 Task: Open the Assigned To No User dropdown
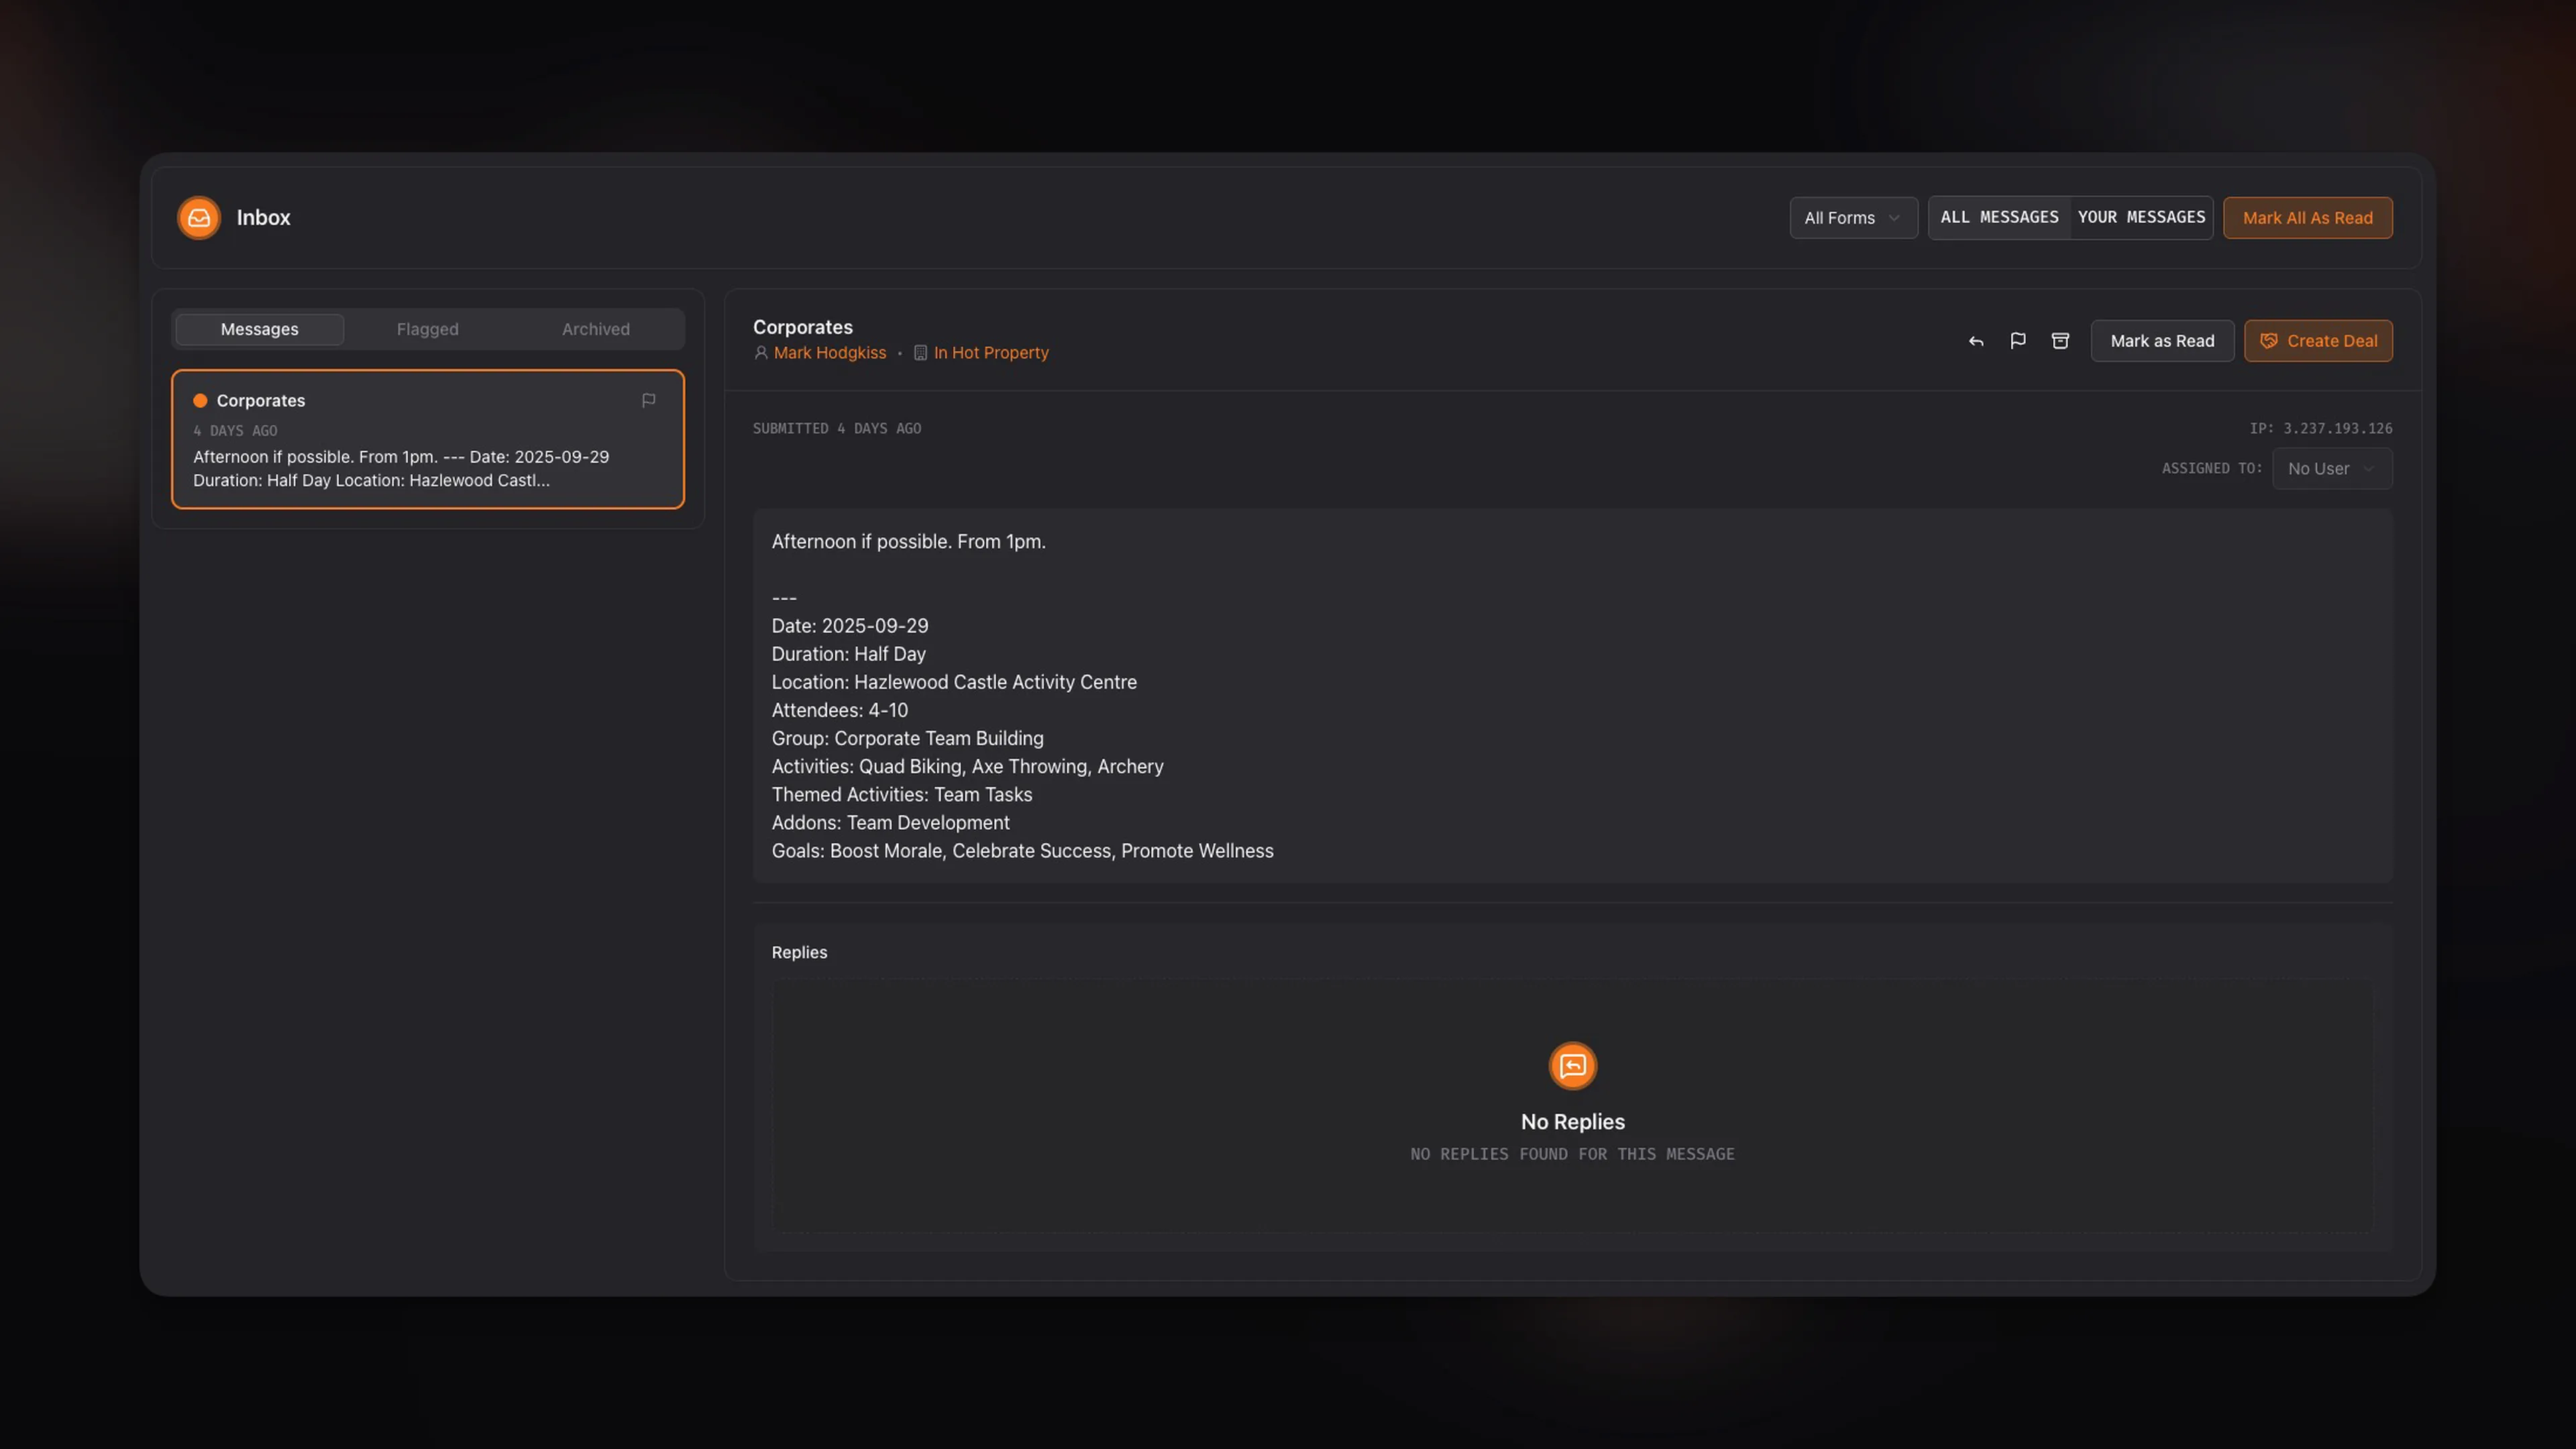(2332, 469)
